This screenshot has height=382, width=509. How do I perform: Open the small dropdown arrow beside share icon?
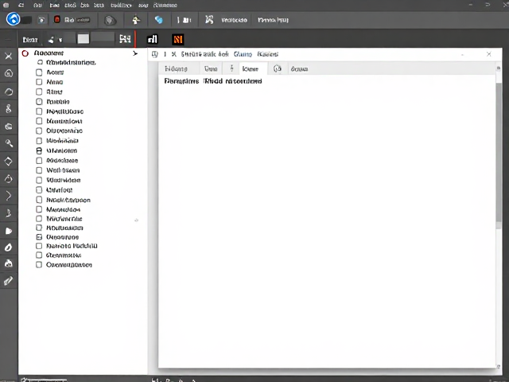60,40
